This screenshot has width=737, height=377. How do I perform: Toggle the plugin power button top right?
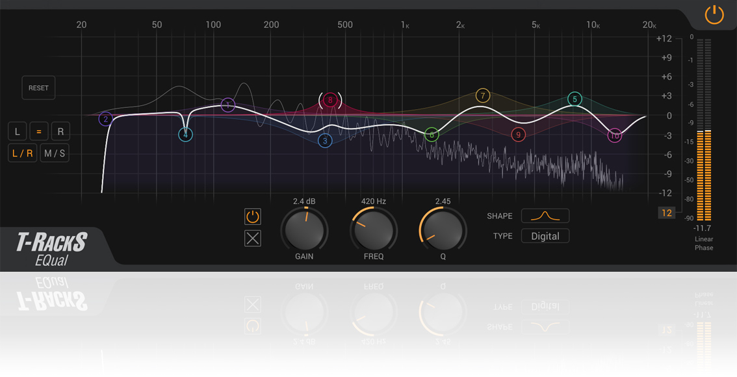coord(713,15)
